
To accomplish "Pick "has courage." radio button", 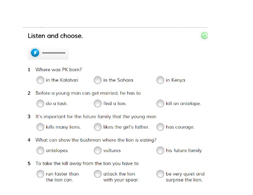I will pos(160,127).
